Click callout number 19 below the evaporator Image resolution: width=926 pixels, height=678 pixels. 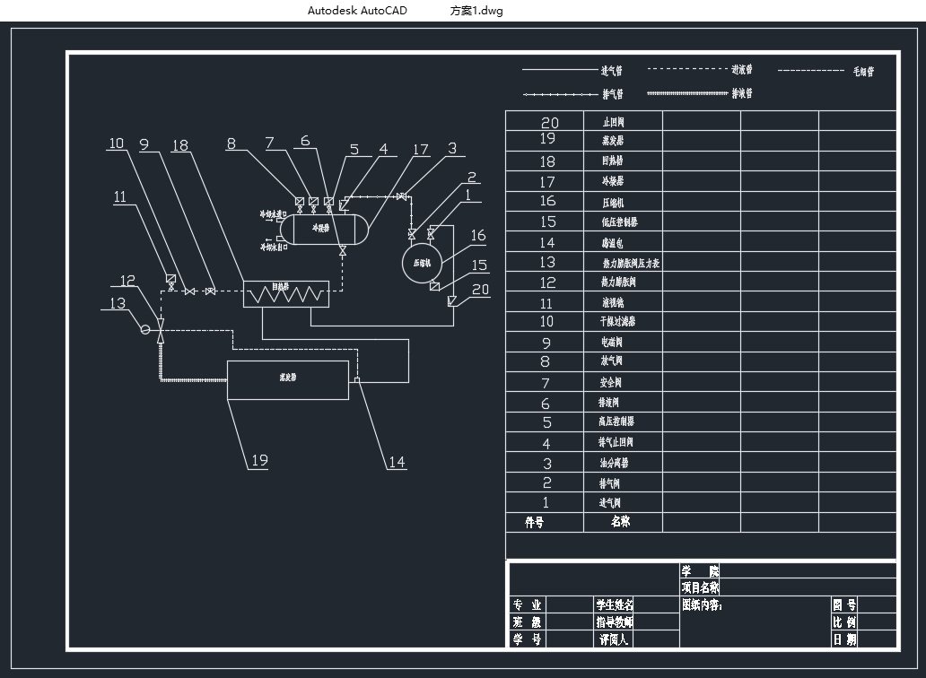[x=259, y=461]
